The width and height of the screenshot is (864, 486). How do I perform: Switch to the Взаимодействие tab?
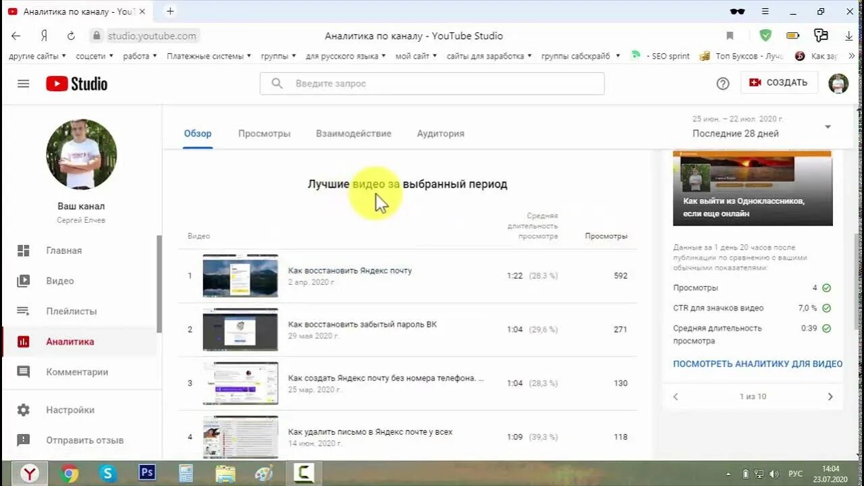[354, 134]
